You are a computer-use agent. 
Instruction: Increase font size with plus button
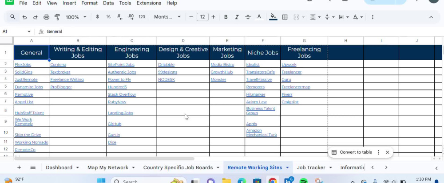coord(213,17)
